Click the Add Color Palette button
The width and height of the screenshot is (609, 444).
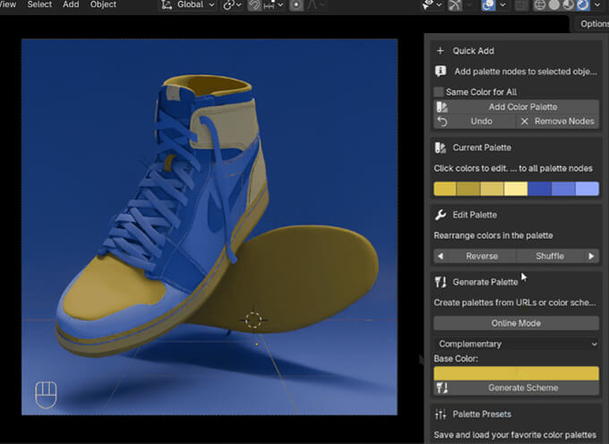521,107
